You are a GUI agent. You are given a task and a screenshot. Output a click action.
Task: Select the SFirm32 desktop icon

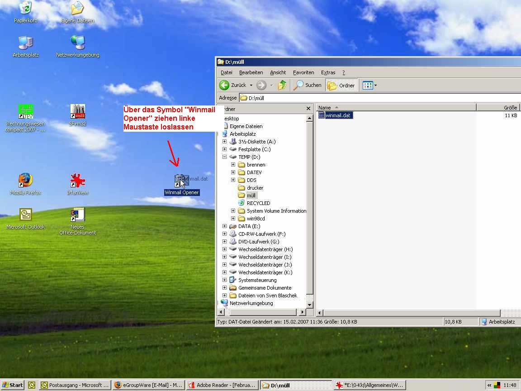[78, 112]
